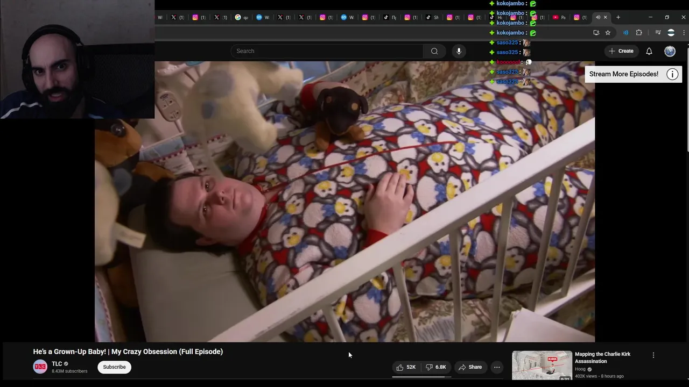
Task: Click the install app icon in address bar
Action: [x=596, y=33]
